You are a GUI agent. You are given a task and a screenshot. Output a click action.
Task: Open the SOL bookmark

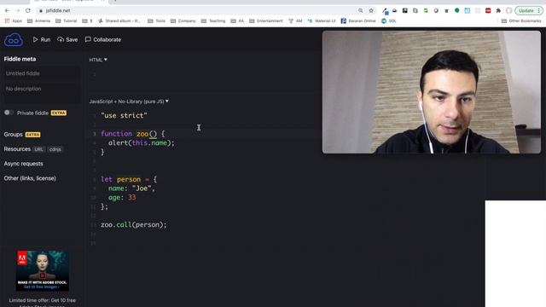pos(389,20)
